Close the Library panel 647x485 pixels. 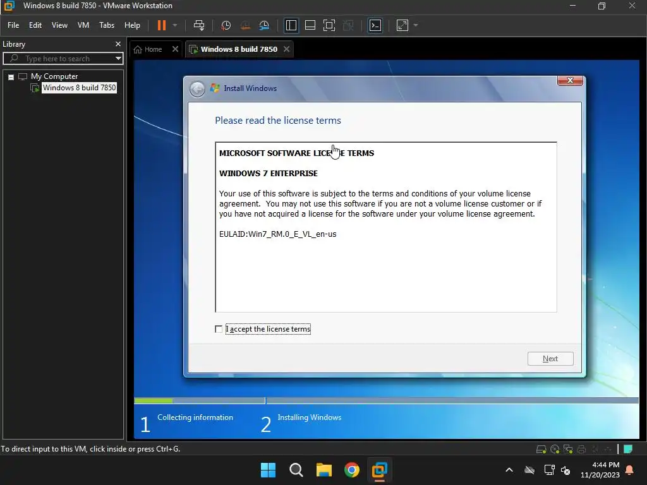tap(118, 44)
